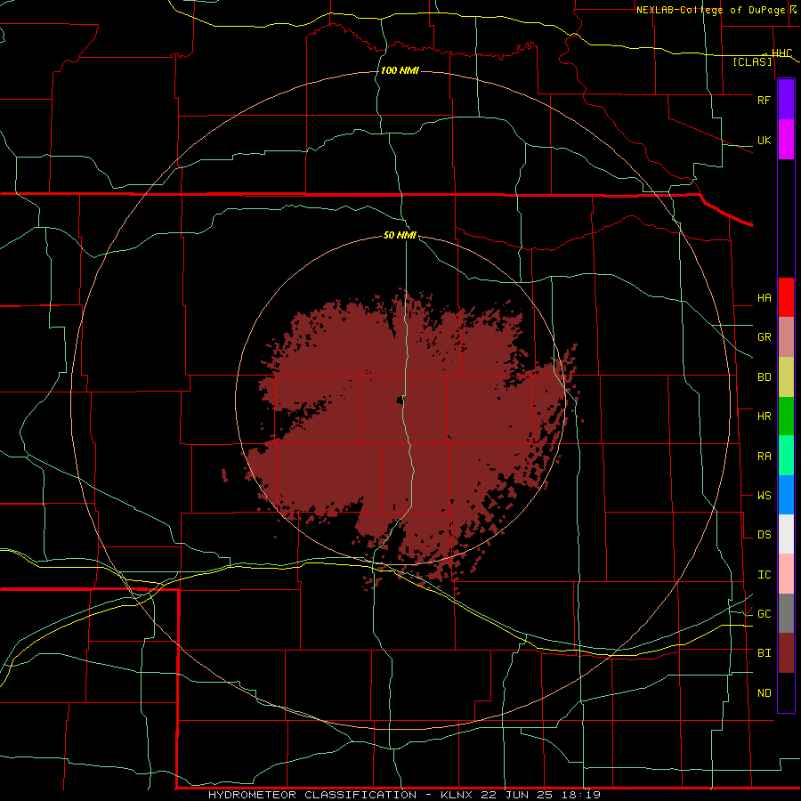Click the 100 NMI range ring label
Viewport: 801px width, 801px height.
pos(400,70)
